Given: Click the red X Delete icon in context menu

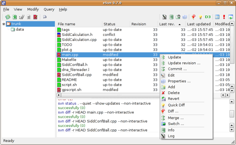Looking at the screenshot, I should 163,93.
